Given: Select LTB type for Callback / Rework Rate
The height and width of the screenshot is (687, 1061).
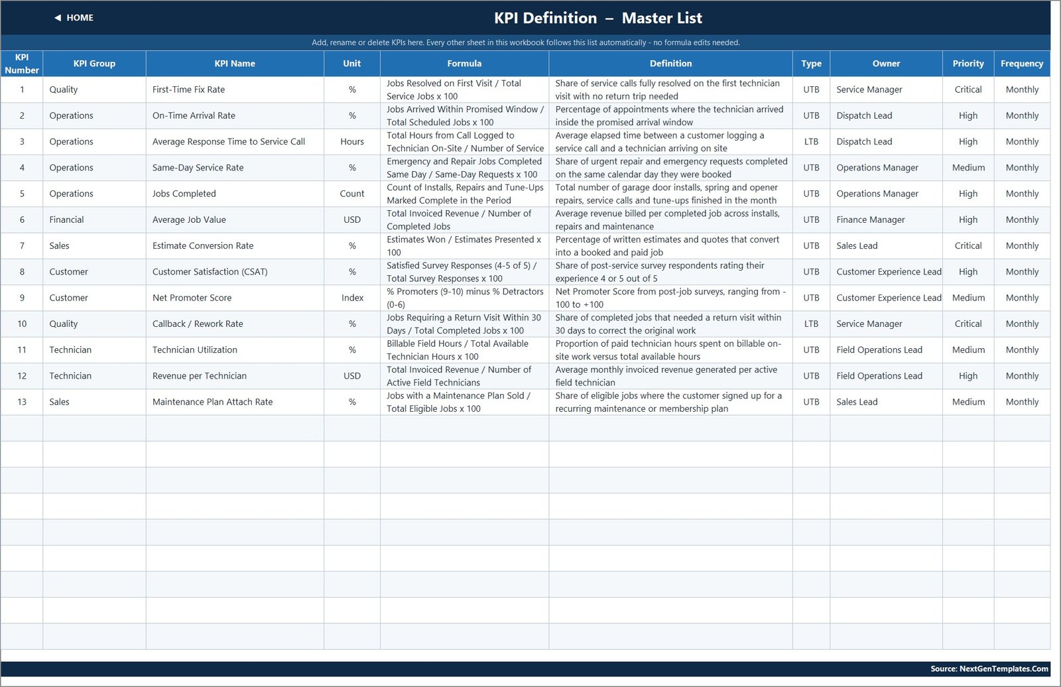Looking at the screenshot, I should (x=811, y=324).
